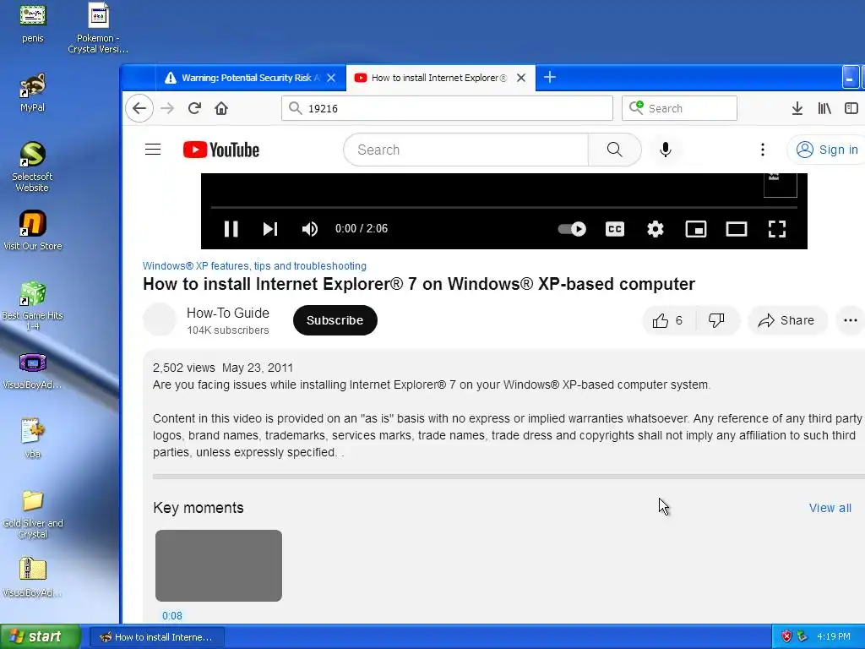Select the VisualBoyAdvance gameboy desktop icon
Screen dimensions: 865x649
click(x=33, y=370)
